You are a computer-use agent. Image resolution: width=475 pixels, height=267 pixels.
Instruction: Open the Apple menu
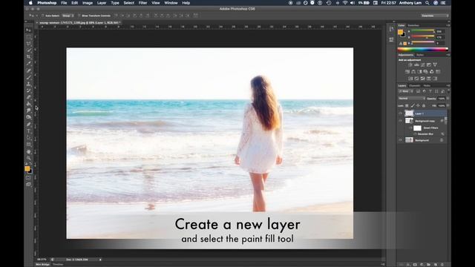pyautogui.click(x=30, y=3)
